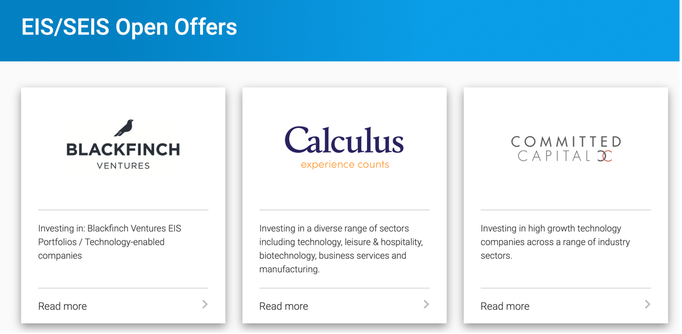This screenshot has height=334, width=682.
Task: Click the BLACKFINCH wordmark text
Action: (123, 149)
